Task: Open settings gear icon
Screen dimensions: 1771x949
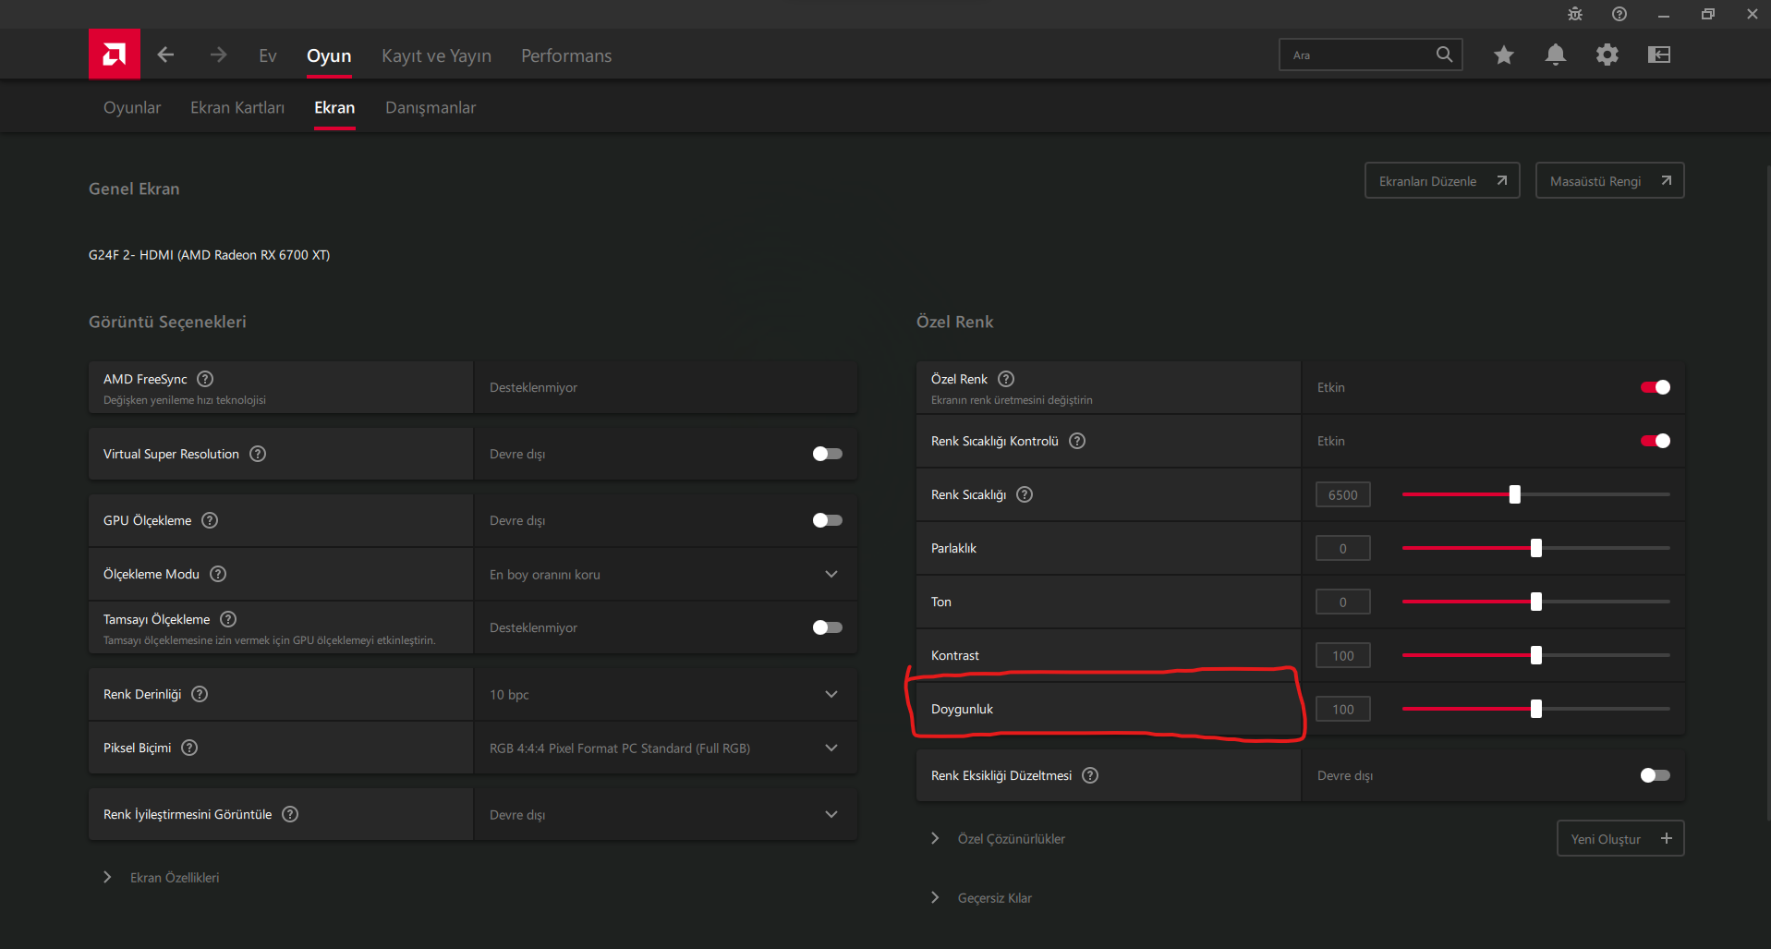Action: coord(1607,55)
